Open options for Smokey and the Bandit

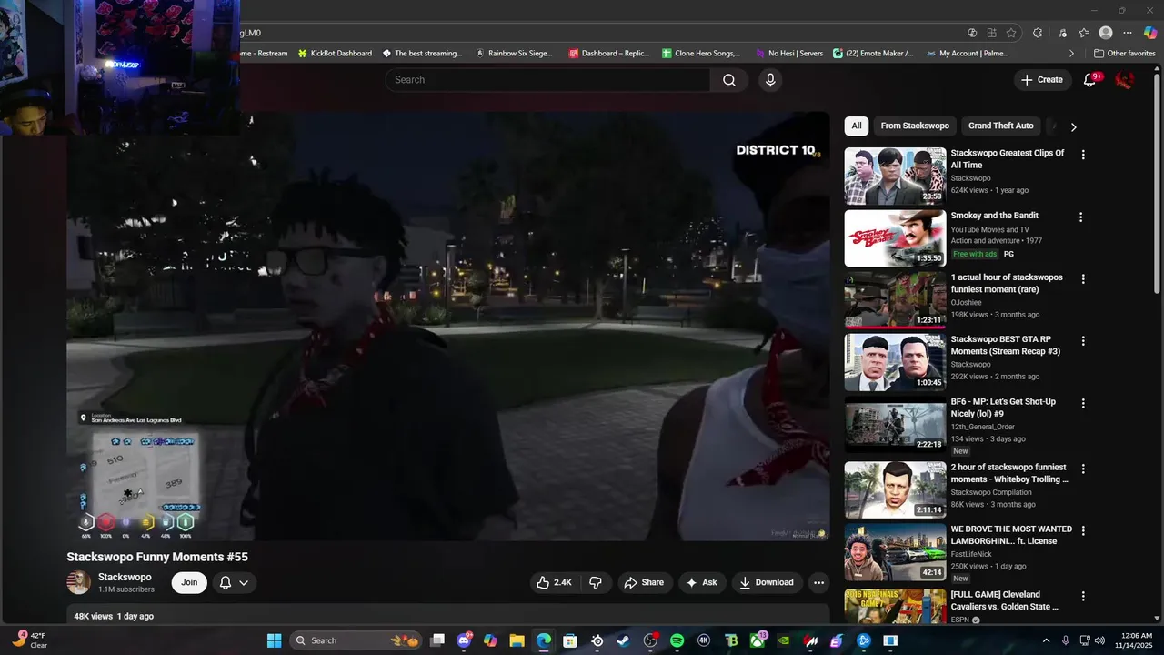pyautogui.click(x=1080, y=217)
